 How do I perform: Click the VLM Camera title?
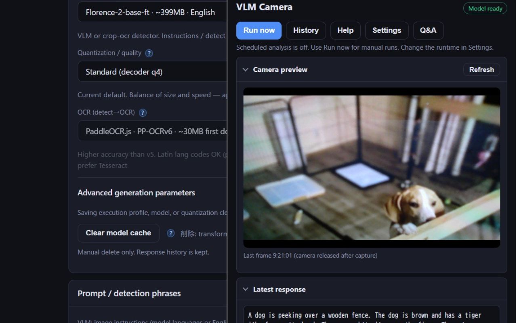tap(264, 7)
